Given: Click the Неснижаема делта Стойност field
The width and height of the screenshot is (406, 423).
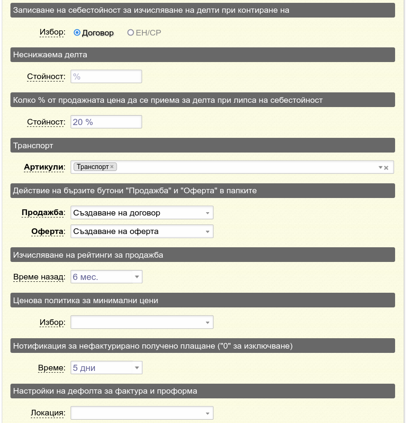Looking at the screenshot, I should (x=106, y=77).
